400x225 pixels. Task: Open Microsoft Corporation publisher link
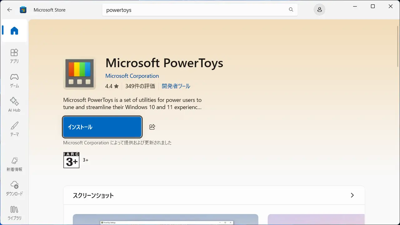(x=132, y=76)
